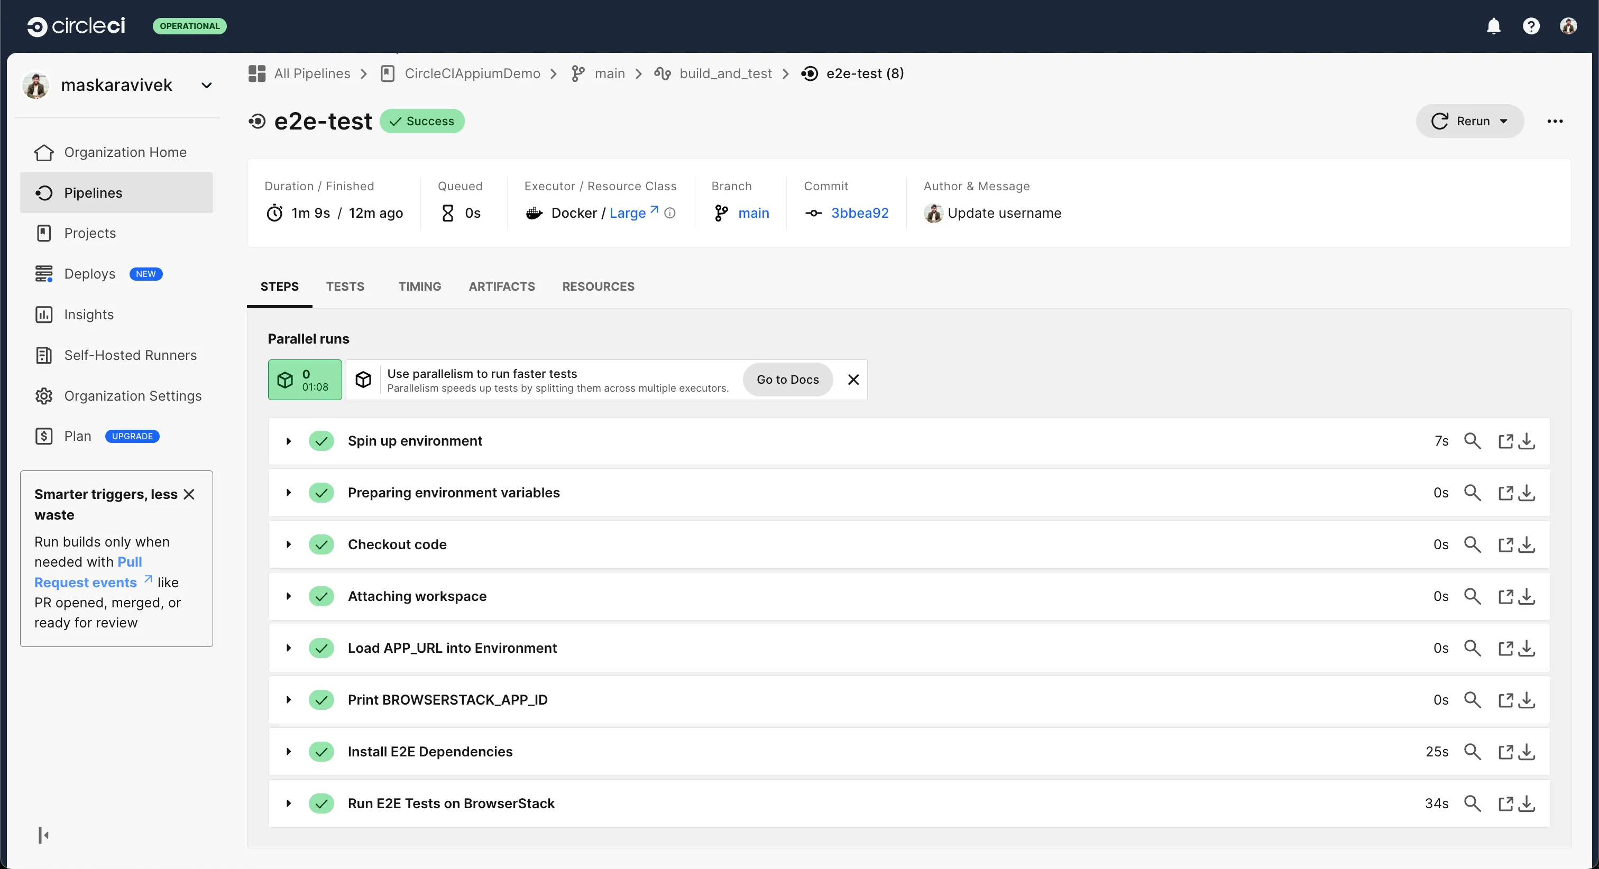Click the Go to Docs button

[788, 379]
